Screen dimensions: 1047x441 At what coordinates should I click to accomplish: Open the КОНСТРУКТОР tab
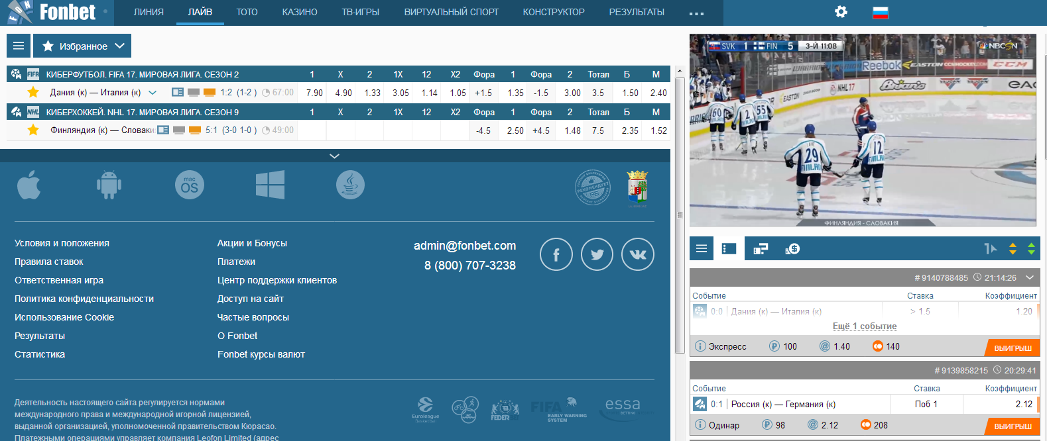tap(554, 12)
